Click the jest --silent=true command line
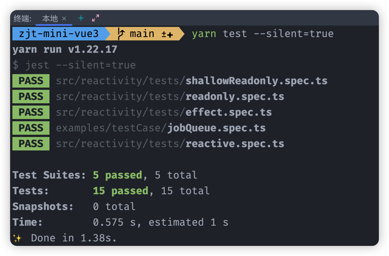The image size is (389, 256). click(x=74, y=65)
